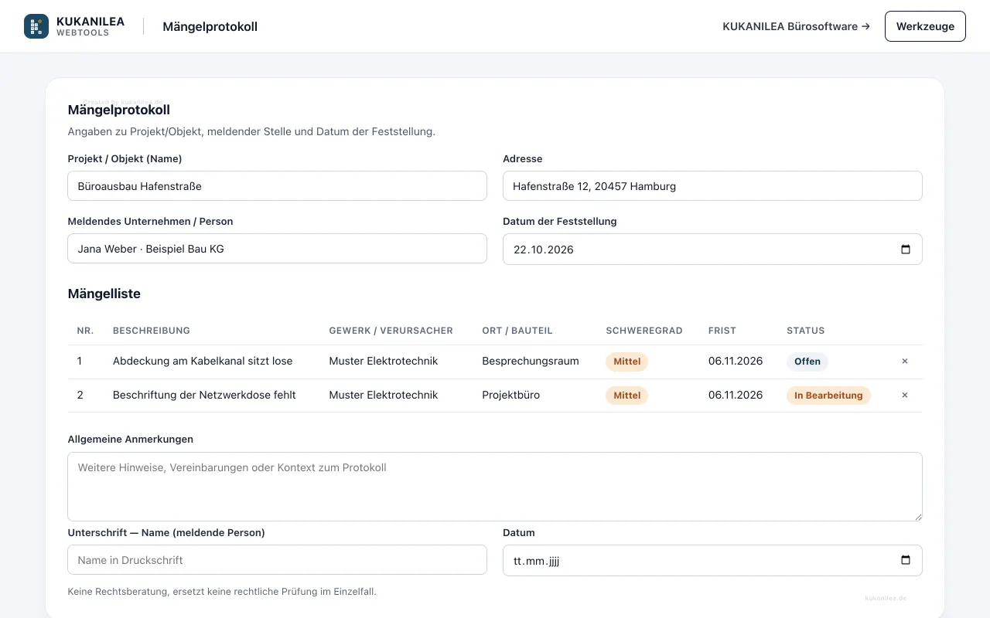Follow the KUKANILEA Bürosoftware link

pos(796,26)
